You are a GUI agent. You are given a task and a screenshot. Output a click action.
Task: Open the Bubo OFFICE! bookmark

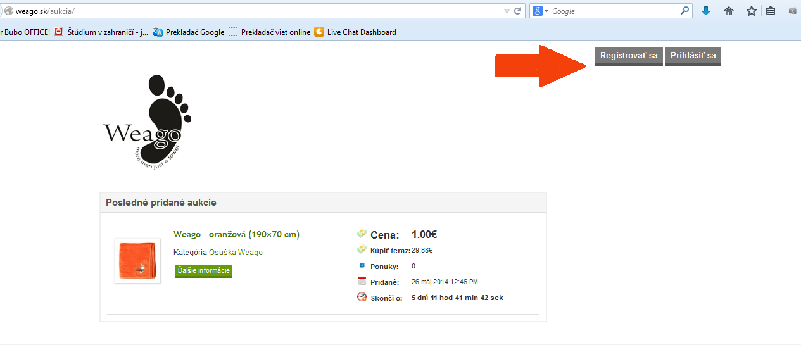[25, 32]
